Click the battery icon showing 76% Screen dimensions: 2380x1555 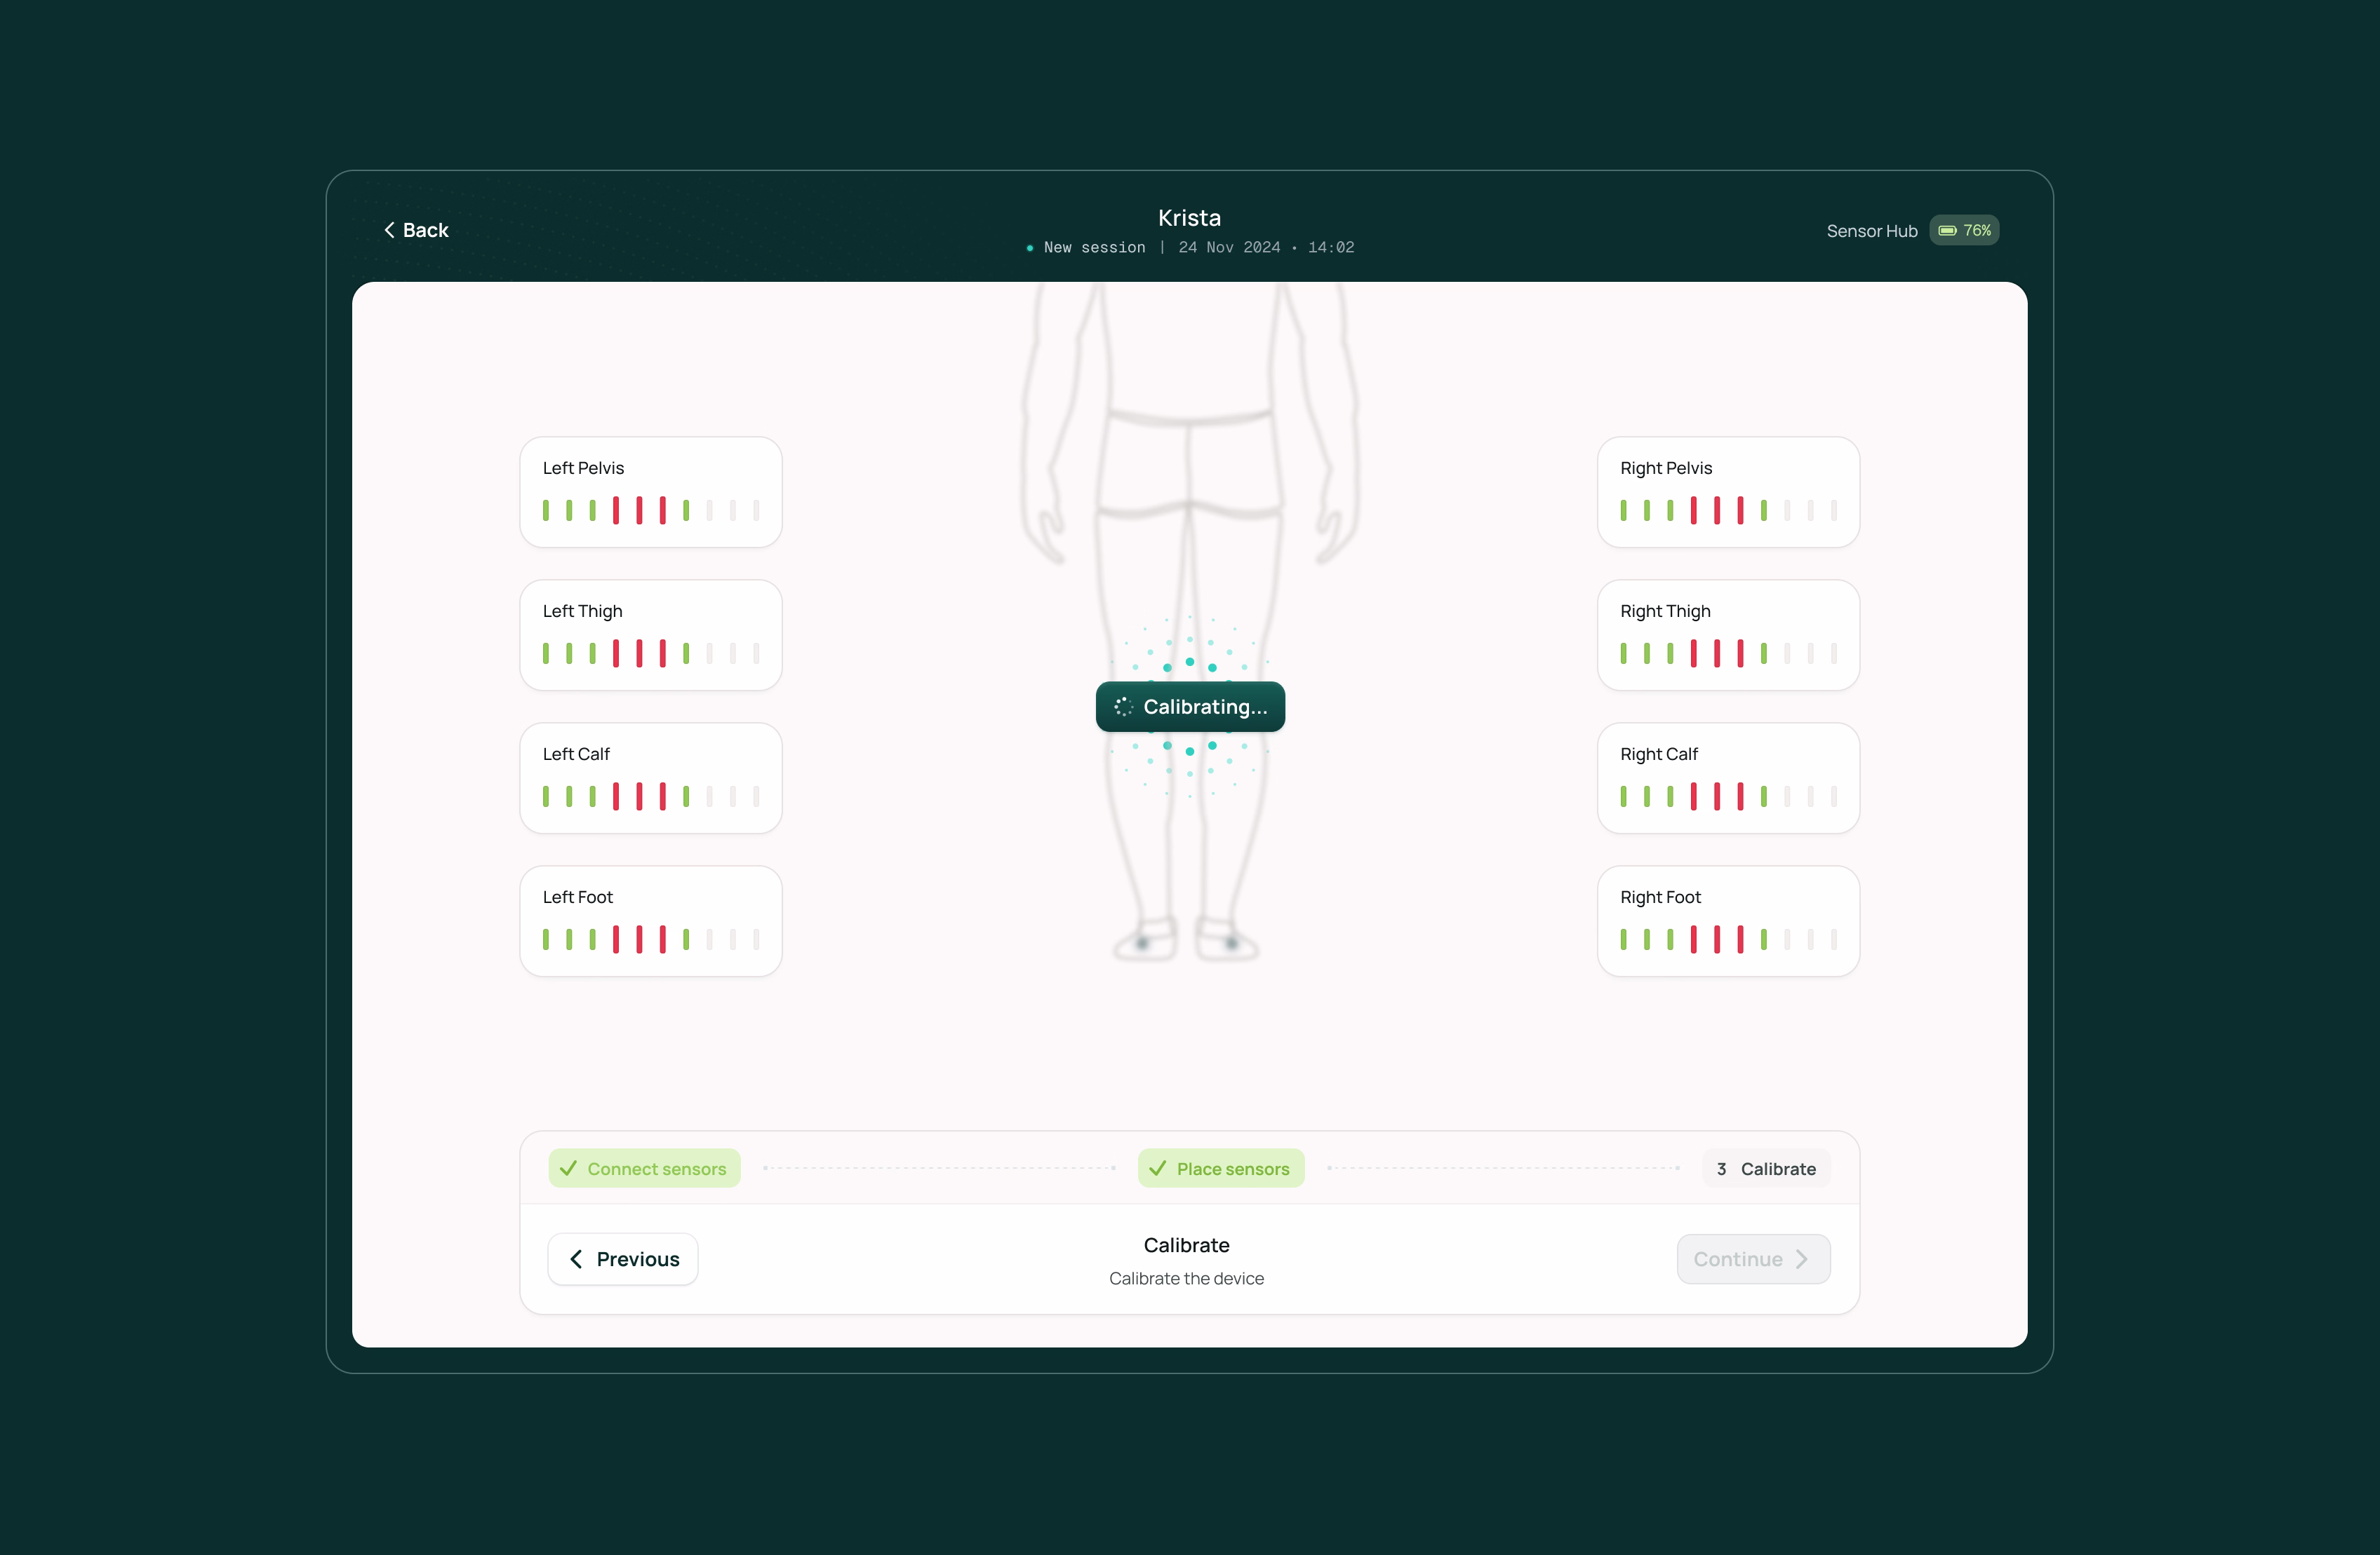pyautogui.click(x=1948, y=230)
